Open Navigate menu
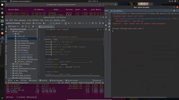179x100 pixels. (x=22, y=20)
